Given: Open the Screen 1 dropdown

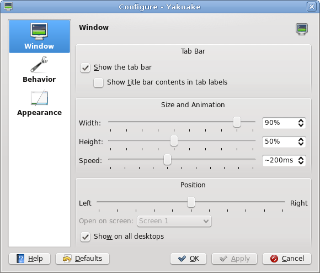Looking at the screenshot, I should pos(174,221).
